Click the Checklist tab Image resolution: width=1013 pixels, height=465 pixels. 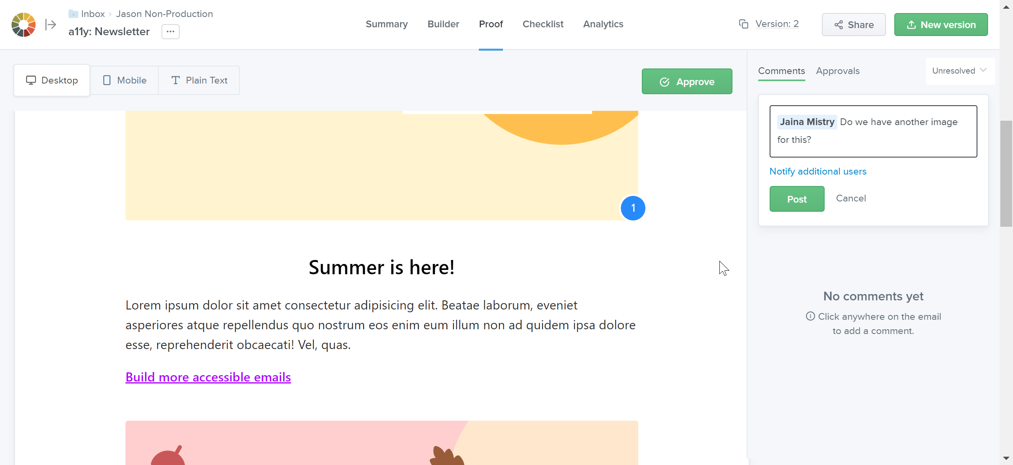[543, 24]
